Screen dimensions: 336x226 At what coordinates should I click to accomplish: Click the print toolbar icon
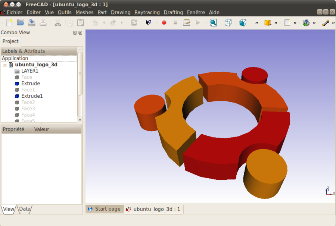[x=43, y=22]
